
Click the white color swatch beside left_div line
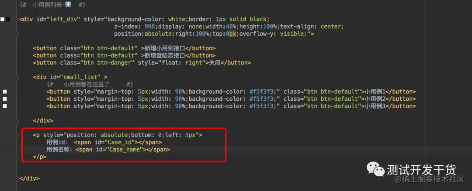coord(3,20)
